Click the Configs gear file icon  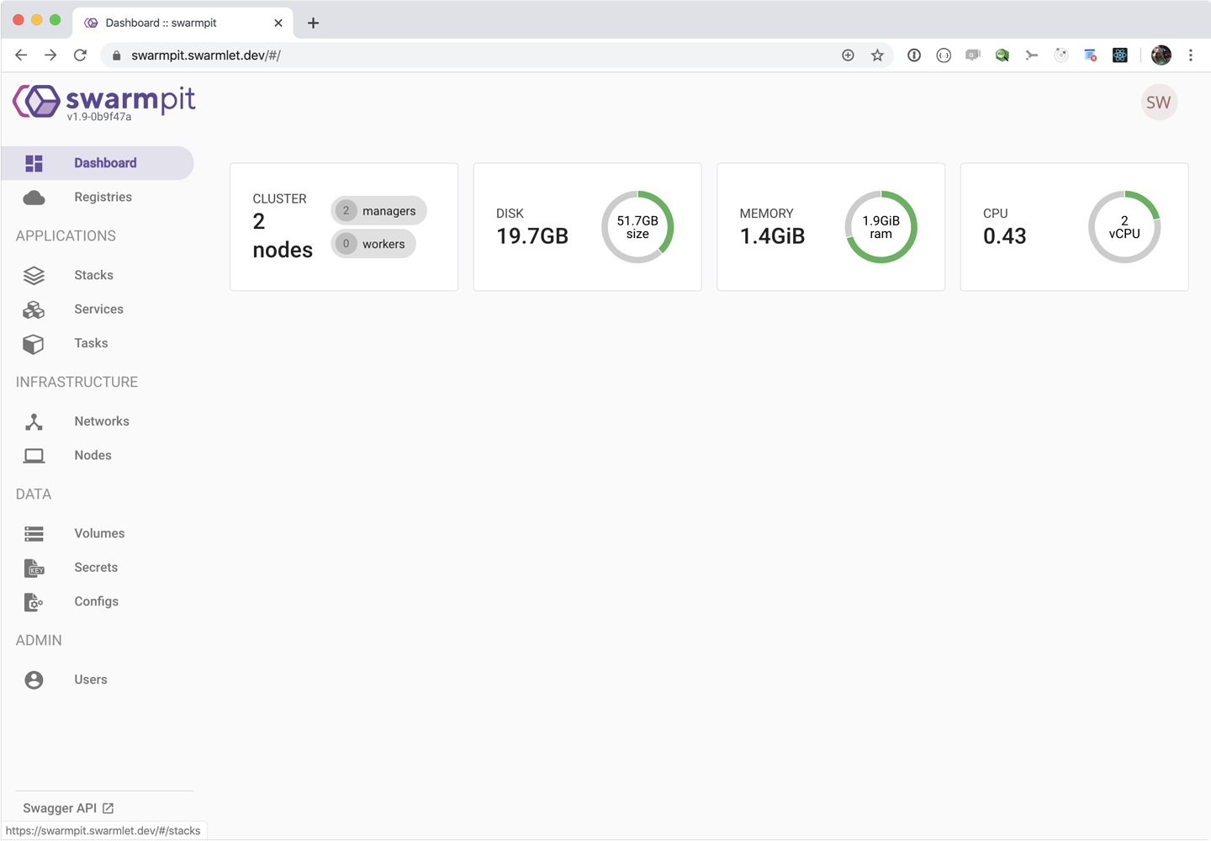pyautogui.click(x=34, y=602)
